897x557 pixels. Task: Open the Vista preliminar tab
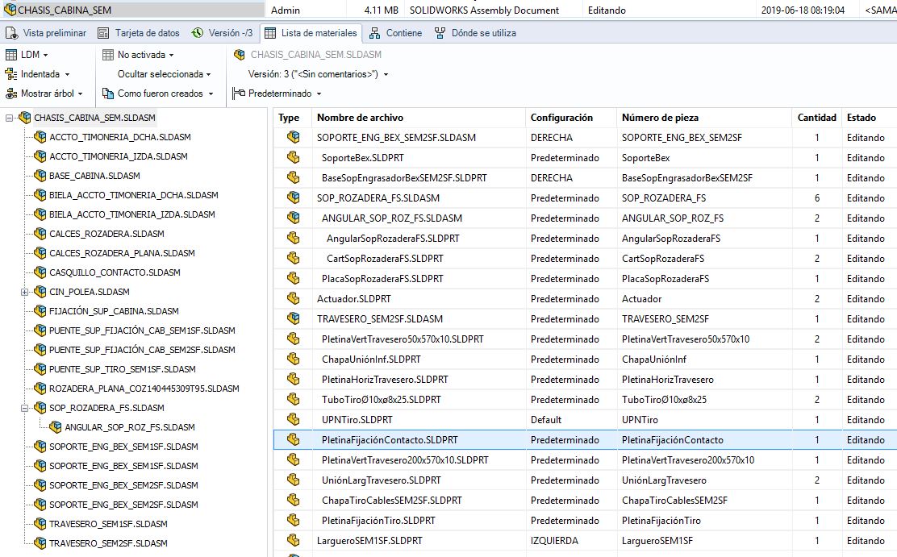[x=46, y=33]
